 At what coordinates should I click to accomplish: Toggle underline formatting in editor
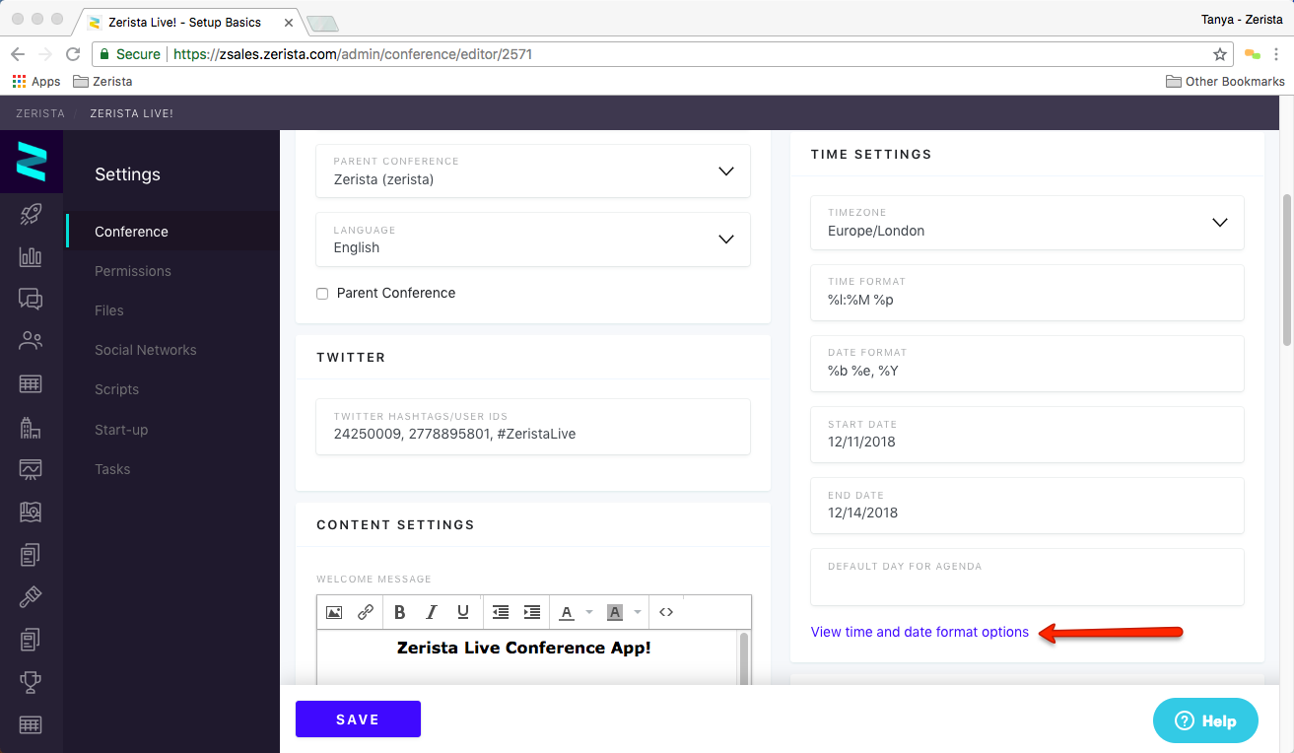tap(463, 612)
